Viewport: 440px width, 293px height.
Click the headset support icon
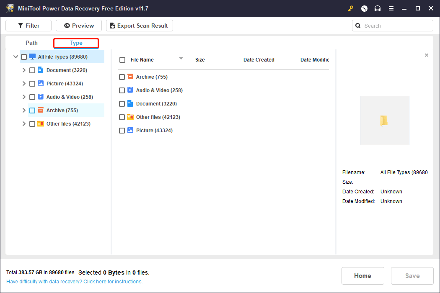pyautogui.click(x=378, y=9)
